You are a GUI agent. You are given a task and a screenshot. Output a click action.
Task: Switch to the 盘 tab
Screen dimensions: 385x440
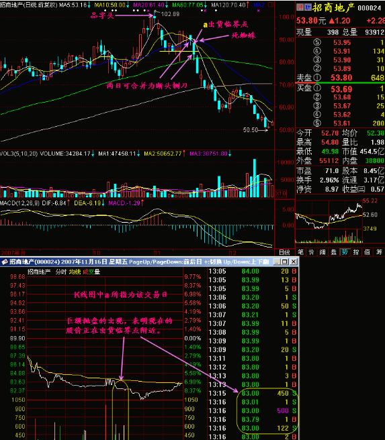[x=333, y=252]
